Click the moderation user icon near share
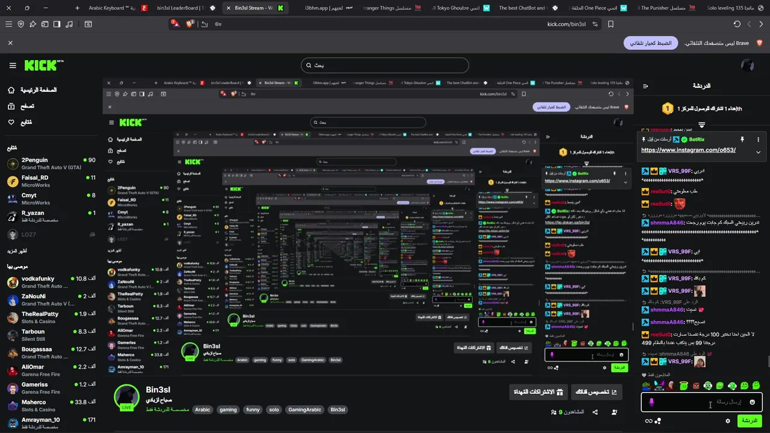Viewport: 770px width, 433px height. pos(614,412)
